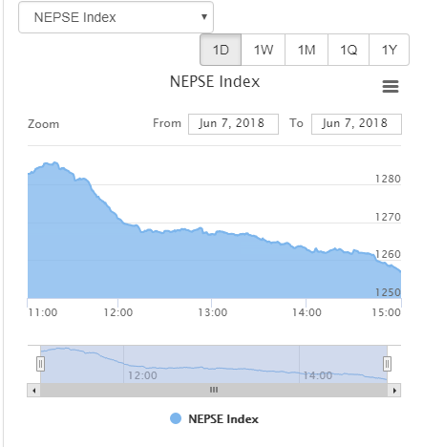Click the scrollbar grip in navigator
The height and width of the screenshot is (447, 423).
point(214,390)
